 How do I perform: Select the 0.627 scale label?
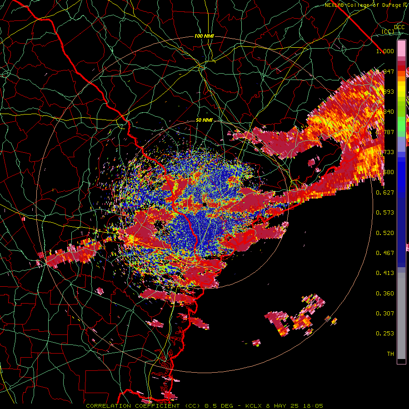385,193
